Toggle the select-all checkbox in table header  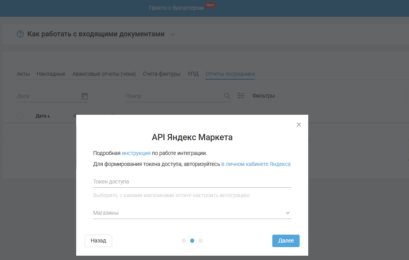tap(20, 116)
